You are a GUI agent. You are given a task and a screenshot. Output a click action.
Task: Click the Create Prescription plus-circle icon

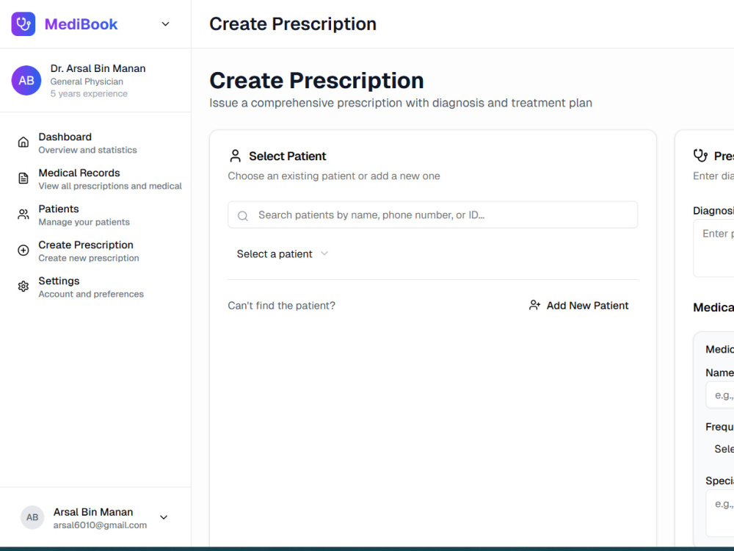(23, 251)
